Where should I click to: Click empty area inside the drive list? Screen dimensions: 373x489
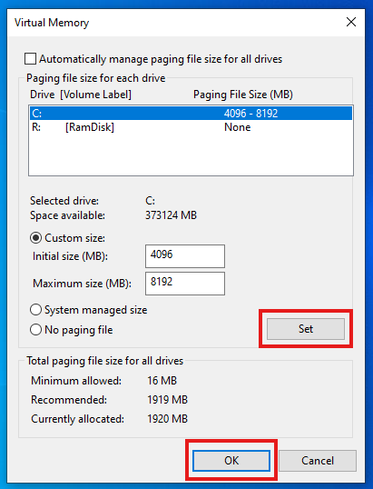pyautogui.click(x=191, y=155)
